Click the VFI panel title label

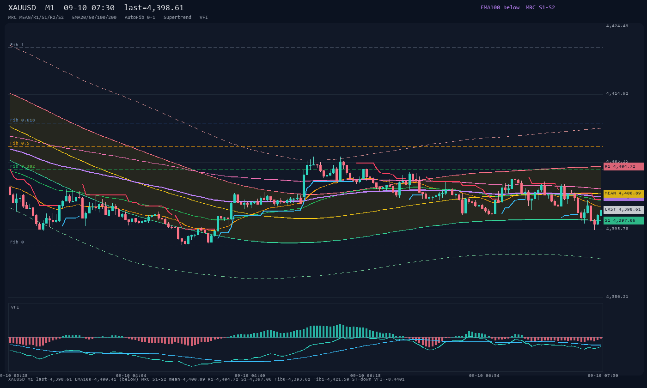pyautogui.click(x=15, y=307)
